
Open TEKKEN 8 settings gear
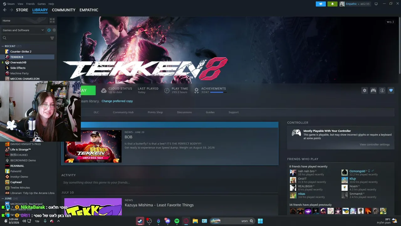point(365,90)
